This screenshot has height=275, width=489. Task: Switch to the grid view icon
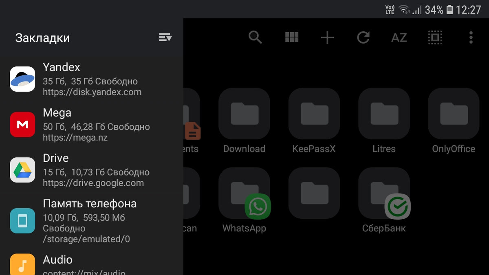tap(292, 37)
